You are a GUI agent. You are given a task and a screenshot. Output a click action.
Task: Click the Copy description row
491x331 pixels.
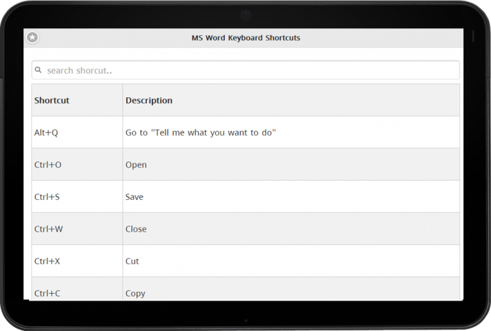coord(135,293)
